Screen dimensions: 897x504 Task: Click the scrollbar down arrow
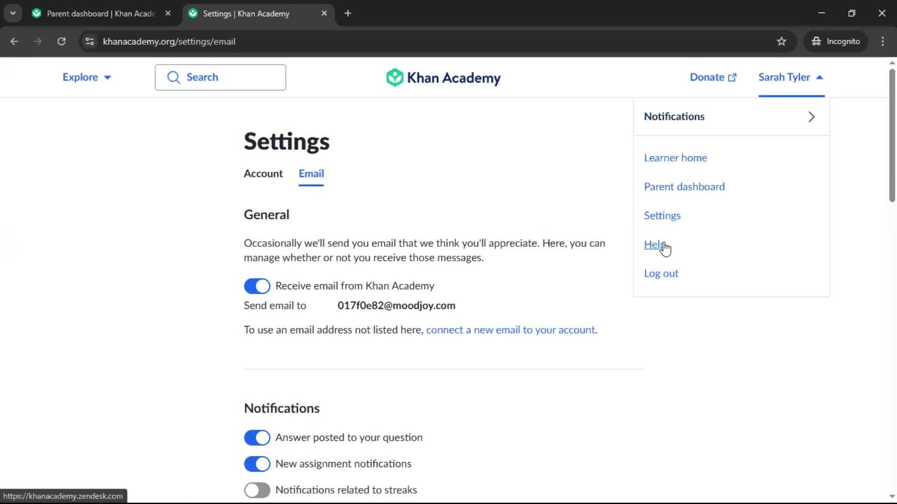(892, 497)
